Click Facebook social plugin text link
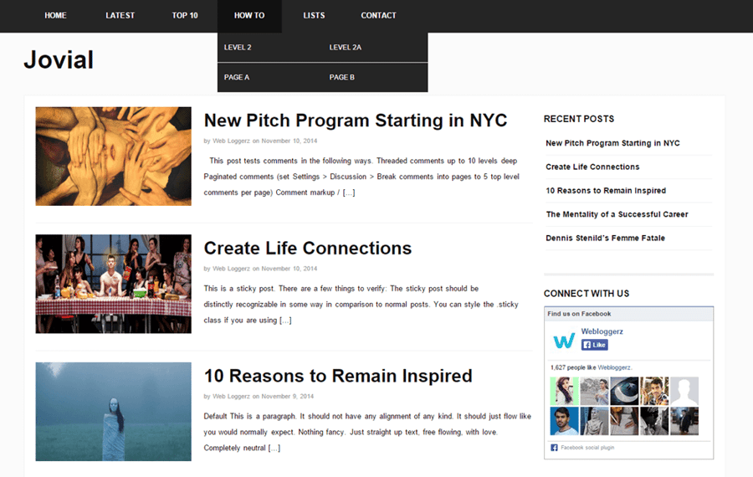Image resolution: width=753 pixels, height=477 pixels. click(587, 448)
